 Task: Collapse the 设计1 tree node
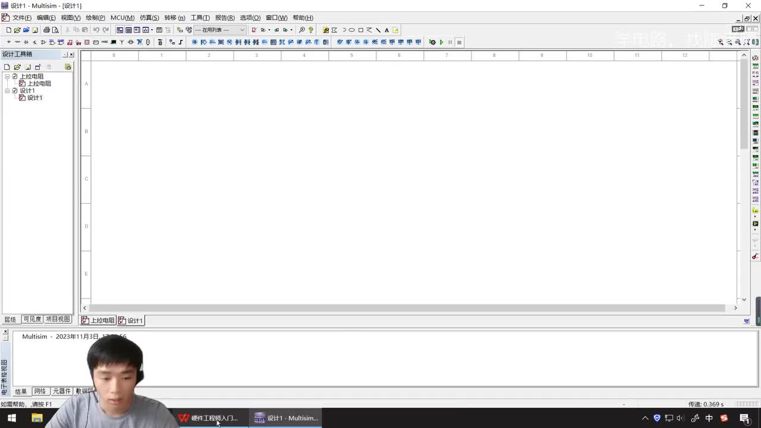7,90
